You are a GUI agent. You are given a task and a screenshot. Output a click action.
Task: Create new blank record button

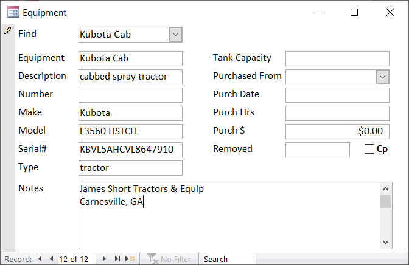130,259
